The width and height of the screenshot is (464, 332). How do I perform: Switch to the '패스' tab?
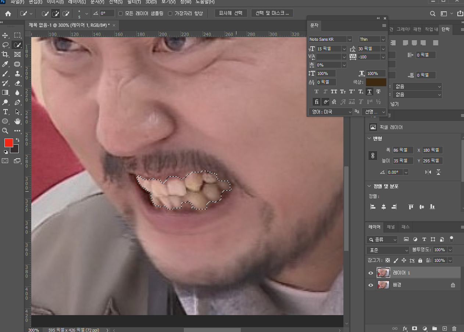click(406, 227)
